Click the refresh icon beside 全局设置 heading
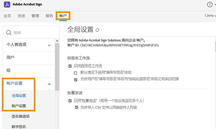The width and height of the screenshot is (216, 129). 97,30
